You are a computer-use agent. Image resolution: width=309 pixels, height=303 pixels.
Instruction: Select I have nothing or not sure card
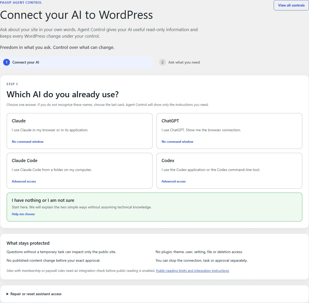click(x=154, y=207)
